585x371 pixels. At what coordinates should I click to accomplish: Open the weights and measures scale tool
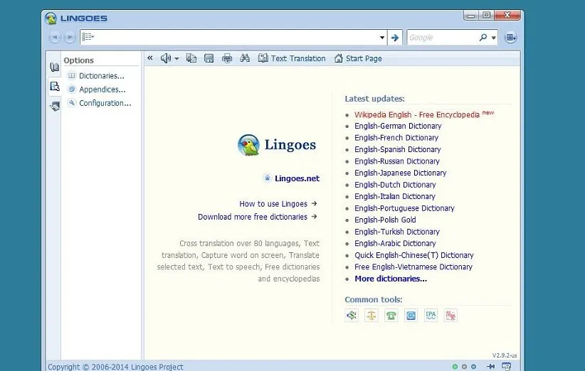pos(371,315)
